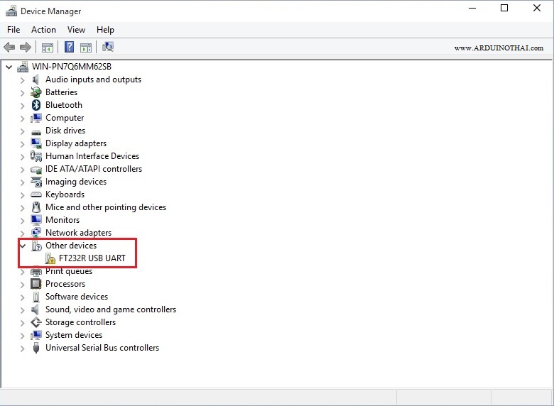This screenshot has width=554, height=406.
Task: Click the speaker icon for Audio inputs
Action: (x=36, y=79)
